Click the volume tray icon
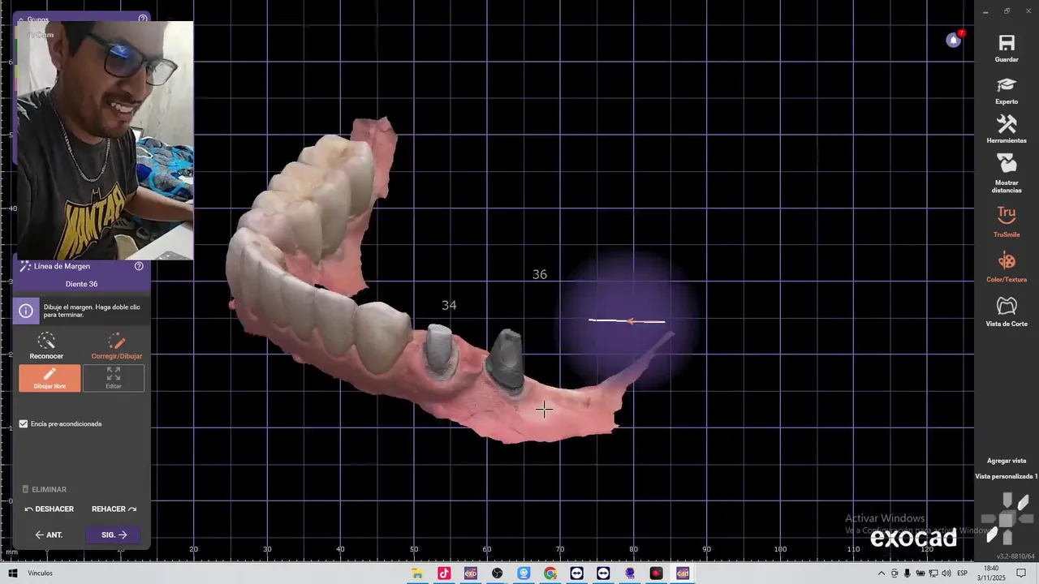1039x584 pixels. (x=946, y=573)
